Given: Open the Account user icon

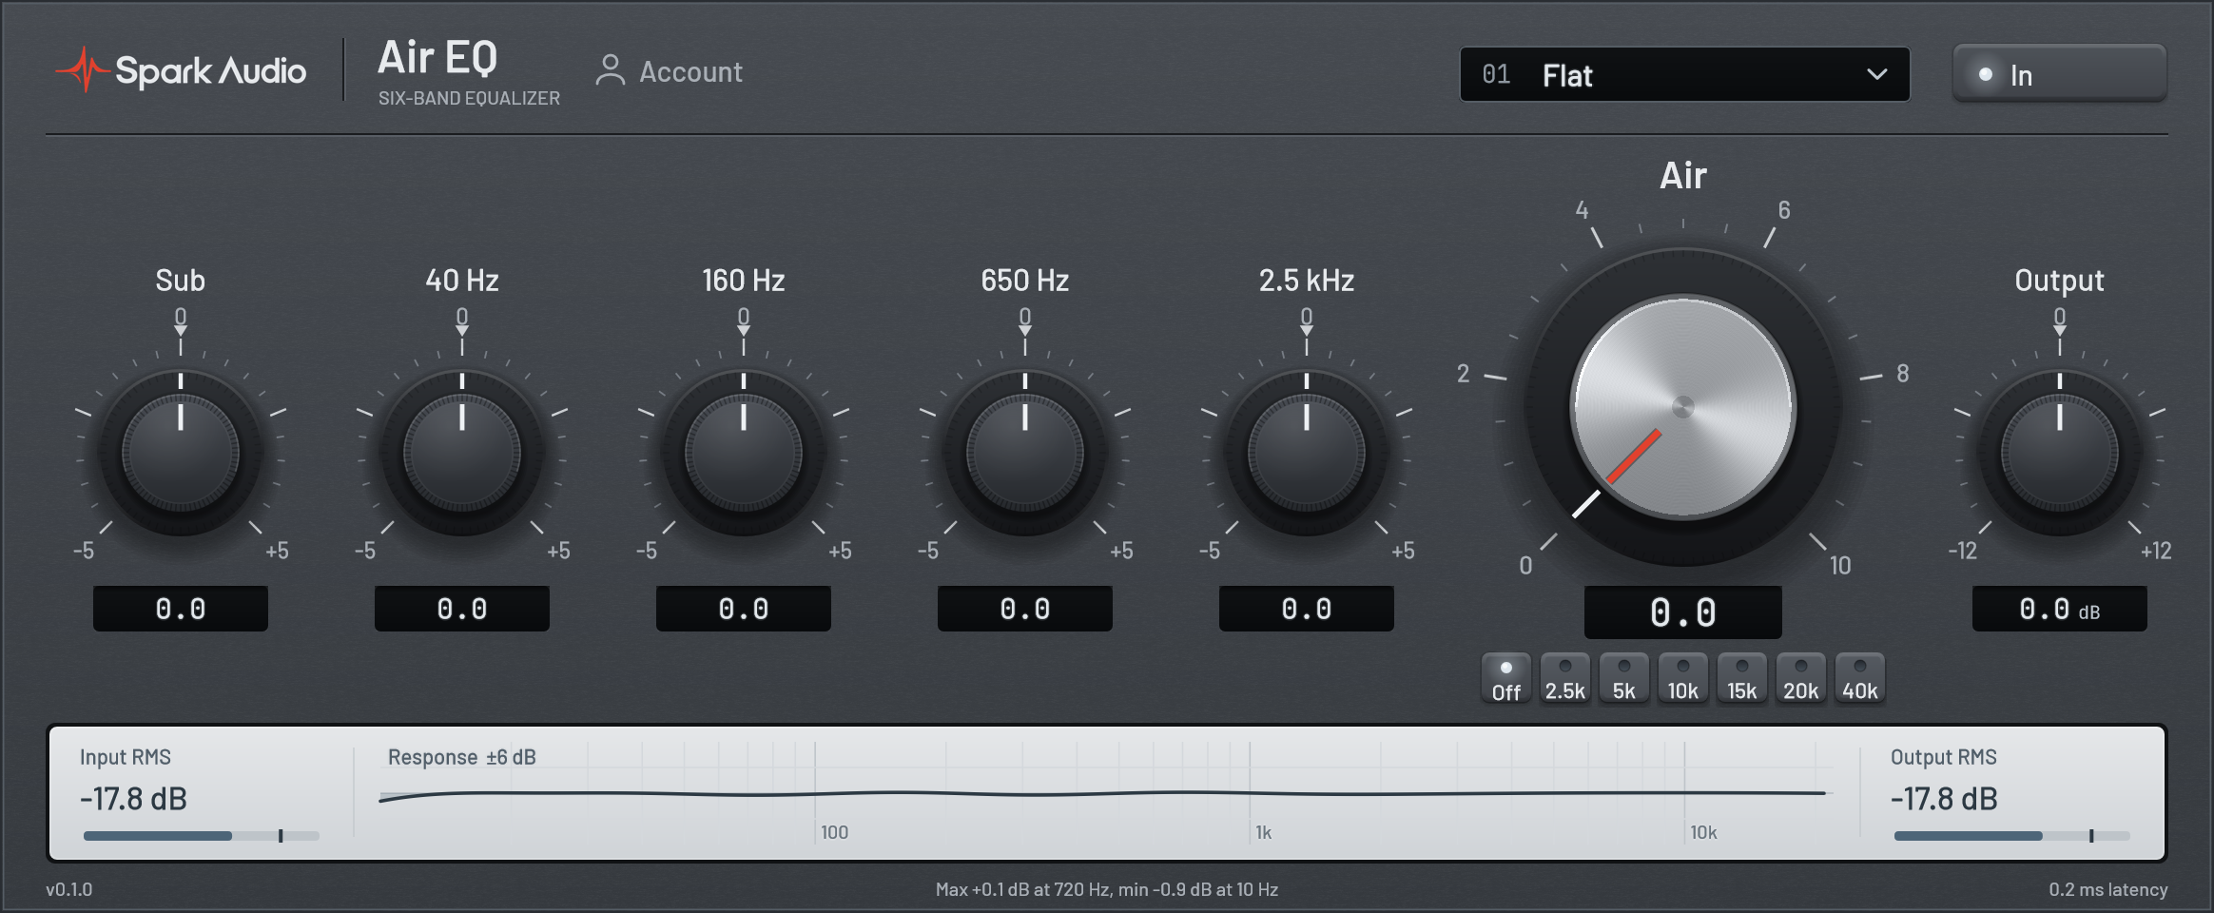Looking at the screenshot, I should (x=610, y=71).
